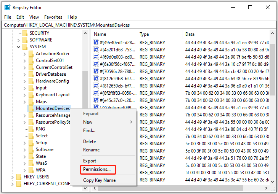
Task: Open the Help menu
Action: click(72, 17)
